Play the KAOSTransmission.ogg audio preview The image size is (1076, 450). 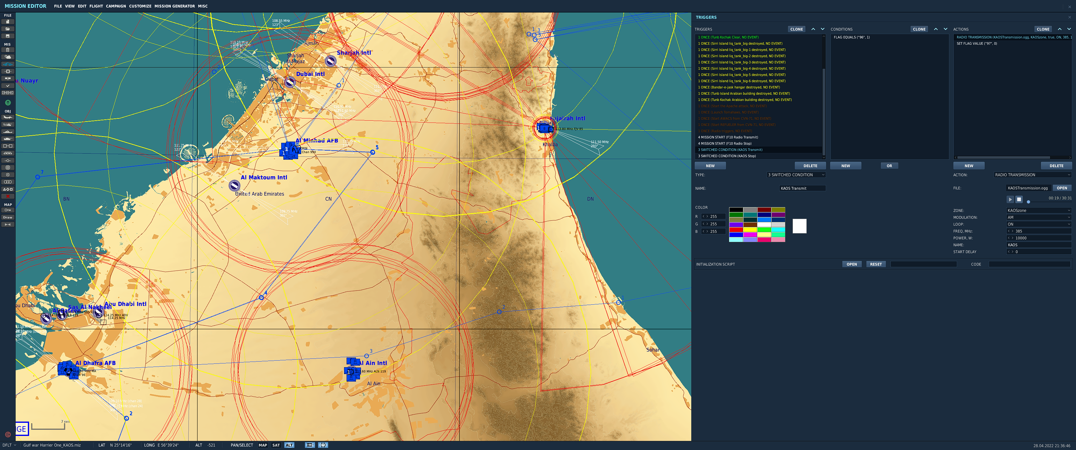point(1010,200)
